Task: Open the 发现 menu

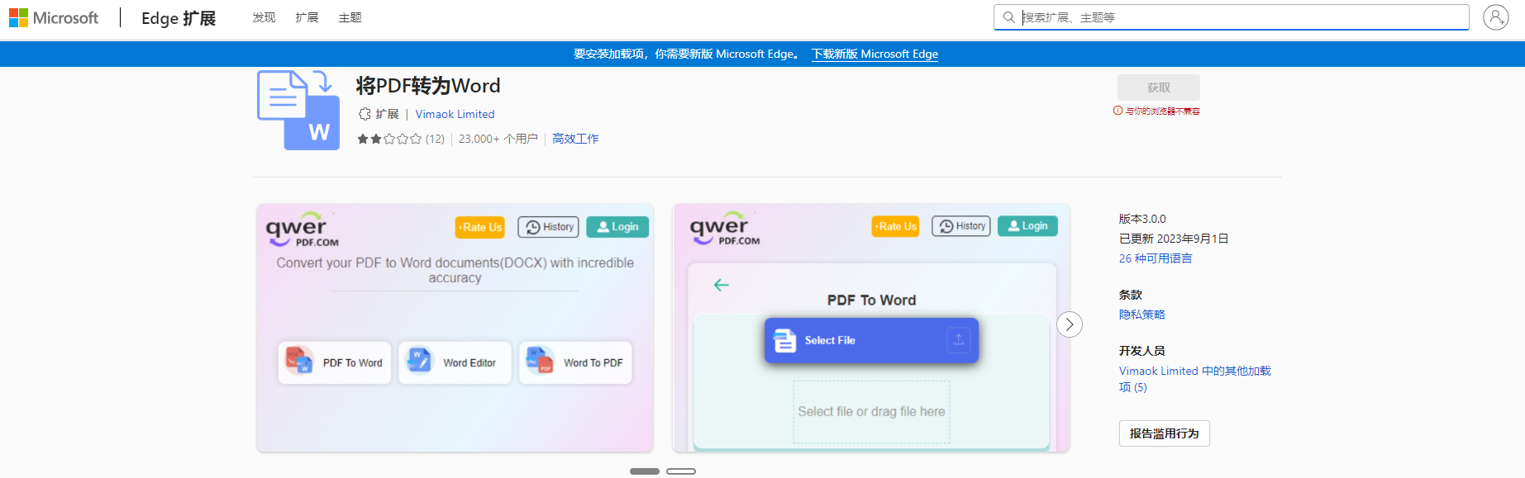Action: 264,17
